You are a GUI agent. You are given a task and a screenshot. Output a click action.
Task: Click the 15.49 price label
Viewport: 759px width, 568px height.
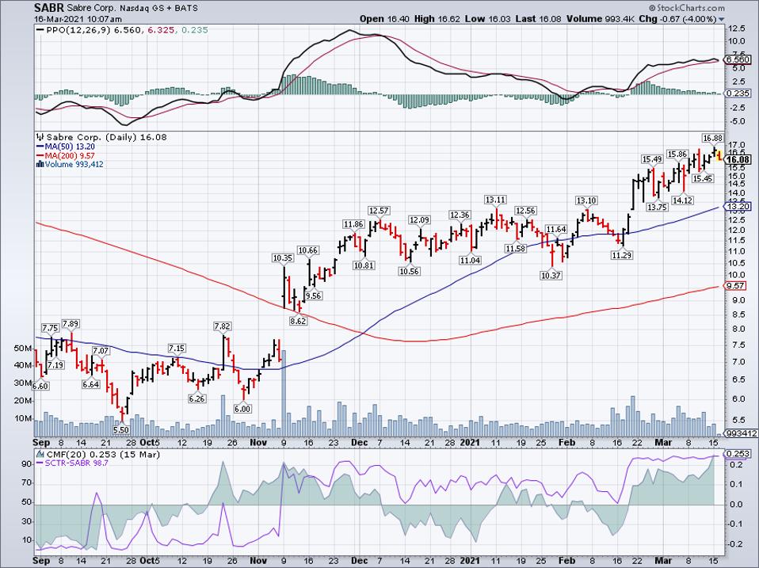point(651,159)
